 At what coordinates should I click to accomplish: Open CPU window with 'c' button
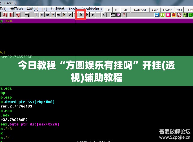70,15
